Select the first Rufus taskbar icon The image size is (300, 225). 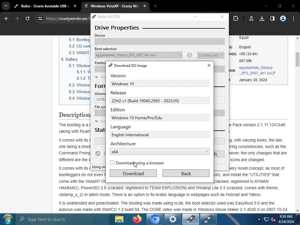191,219
